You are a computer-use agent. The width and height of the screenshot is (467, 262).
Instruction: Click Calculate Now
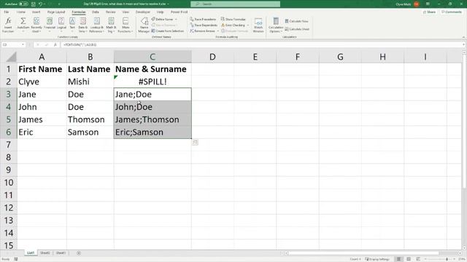tap(296, 21)
